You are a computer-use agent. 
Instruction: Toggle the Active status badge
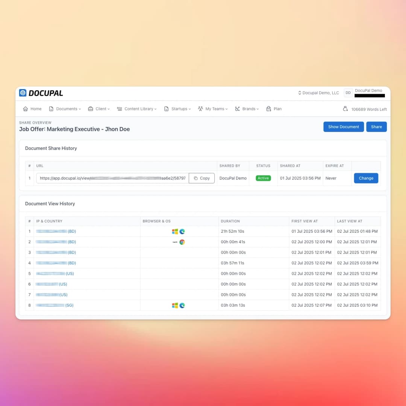coord(263,178)
